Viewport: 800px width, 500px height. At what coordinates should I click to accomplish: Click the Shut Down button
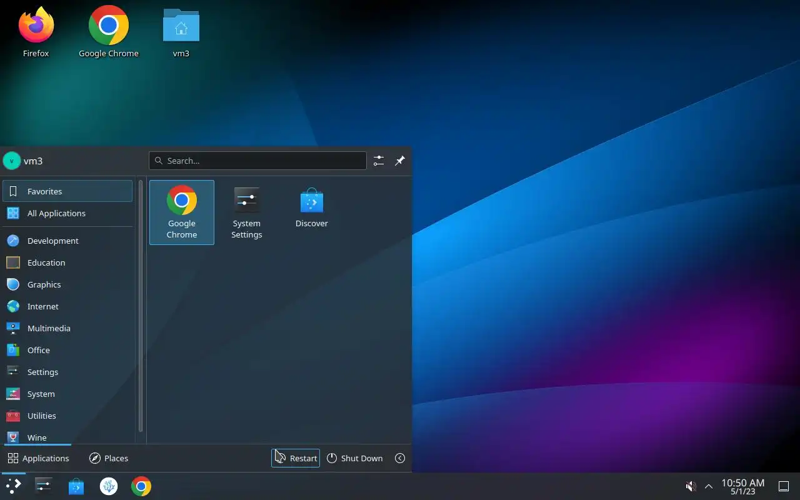354,458
